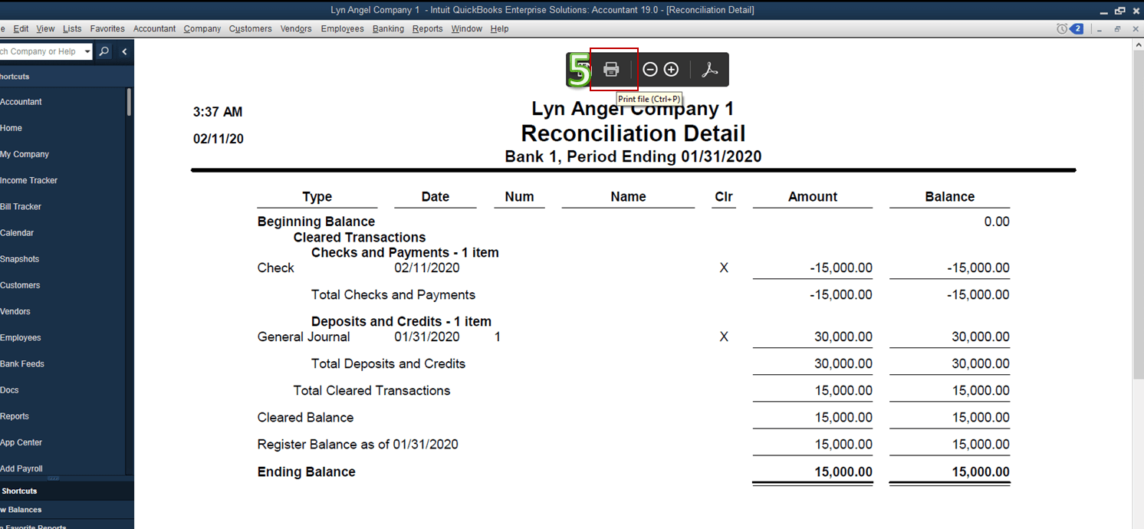Open reminders via the alarm clock icon
The image size is (1144, 529).
tap(1062, 28)
